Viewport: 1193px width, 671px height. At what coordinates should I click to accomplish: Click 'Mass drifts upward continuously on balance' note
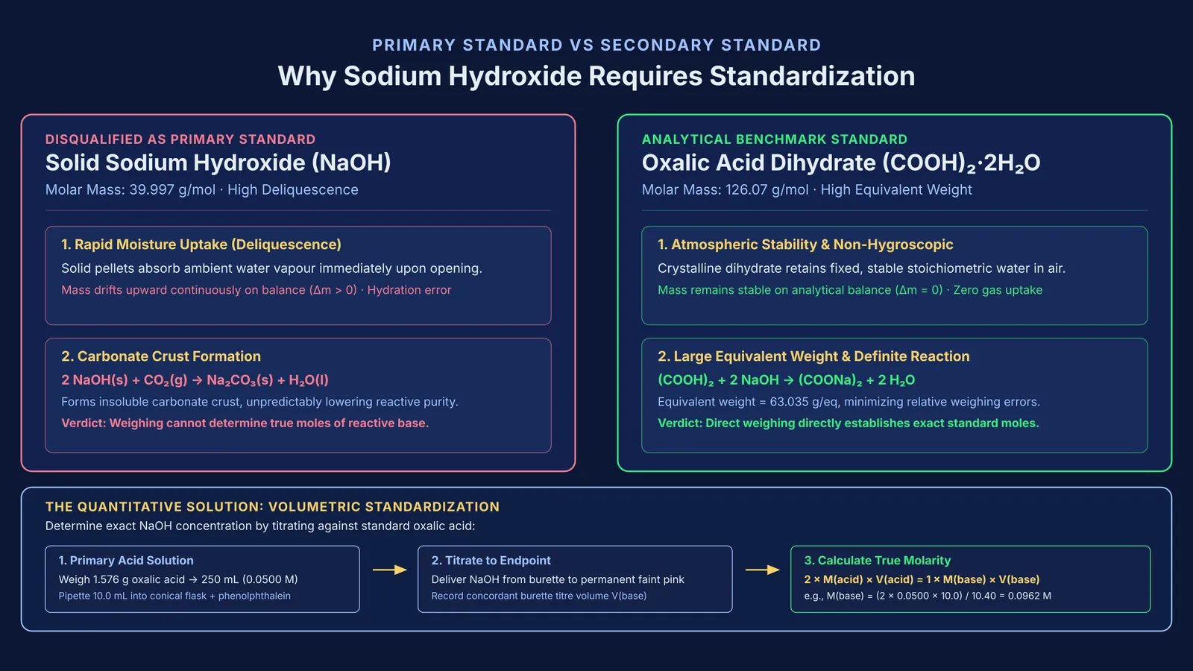pos(256,290)
